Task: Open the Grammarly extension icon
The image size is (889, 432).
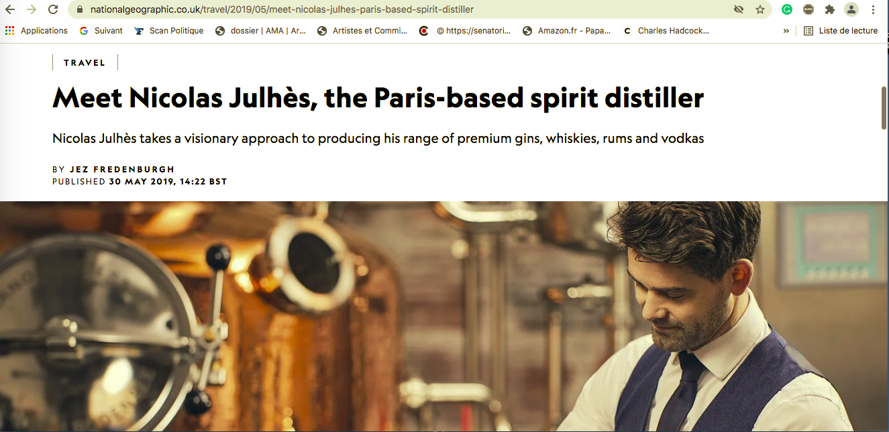Action: 787,9
